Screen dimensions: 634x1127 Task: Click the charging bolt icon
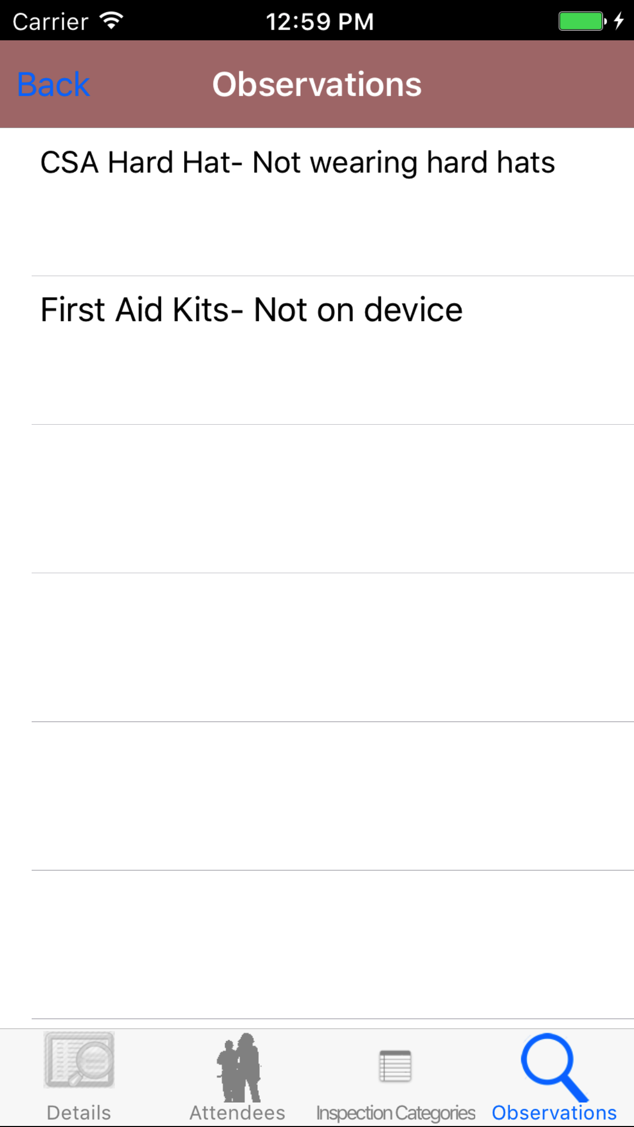(619, 21)
